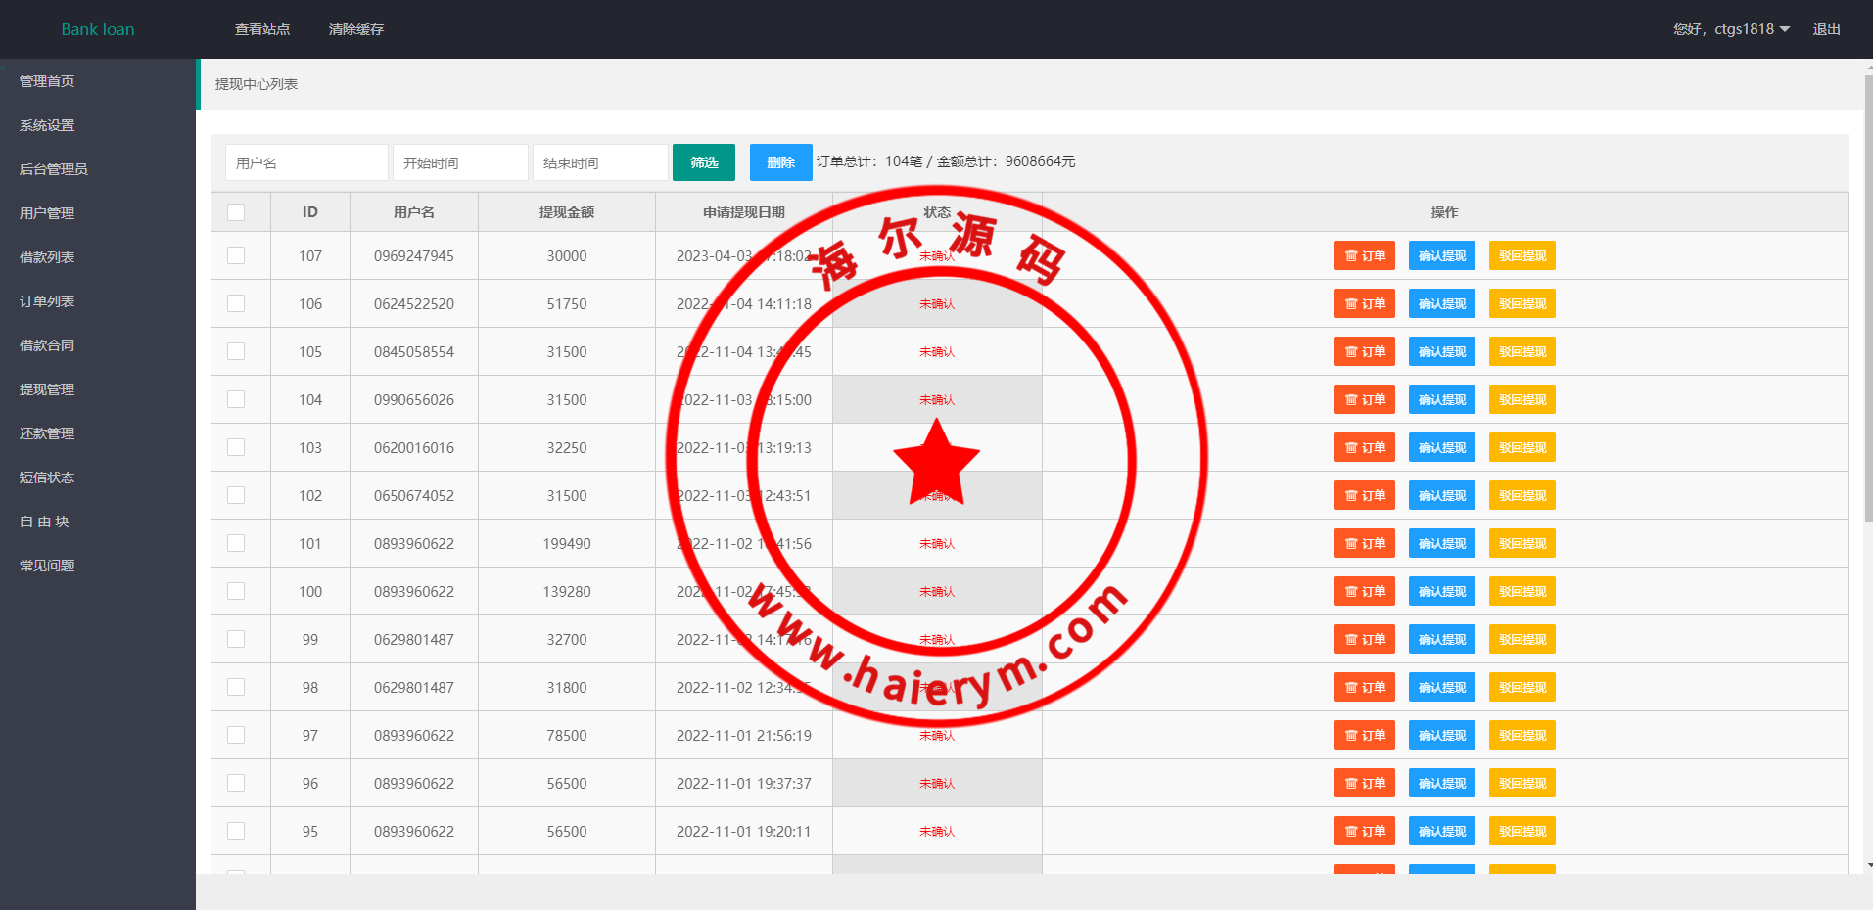Viewport: 1873px width, 910px height.
Task: Click trash order button for ID 105
Action: [1364, 352]
